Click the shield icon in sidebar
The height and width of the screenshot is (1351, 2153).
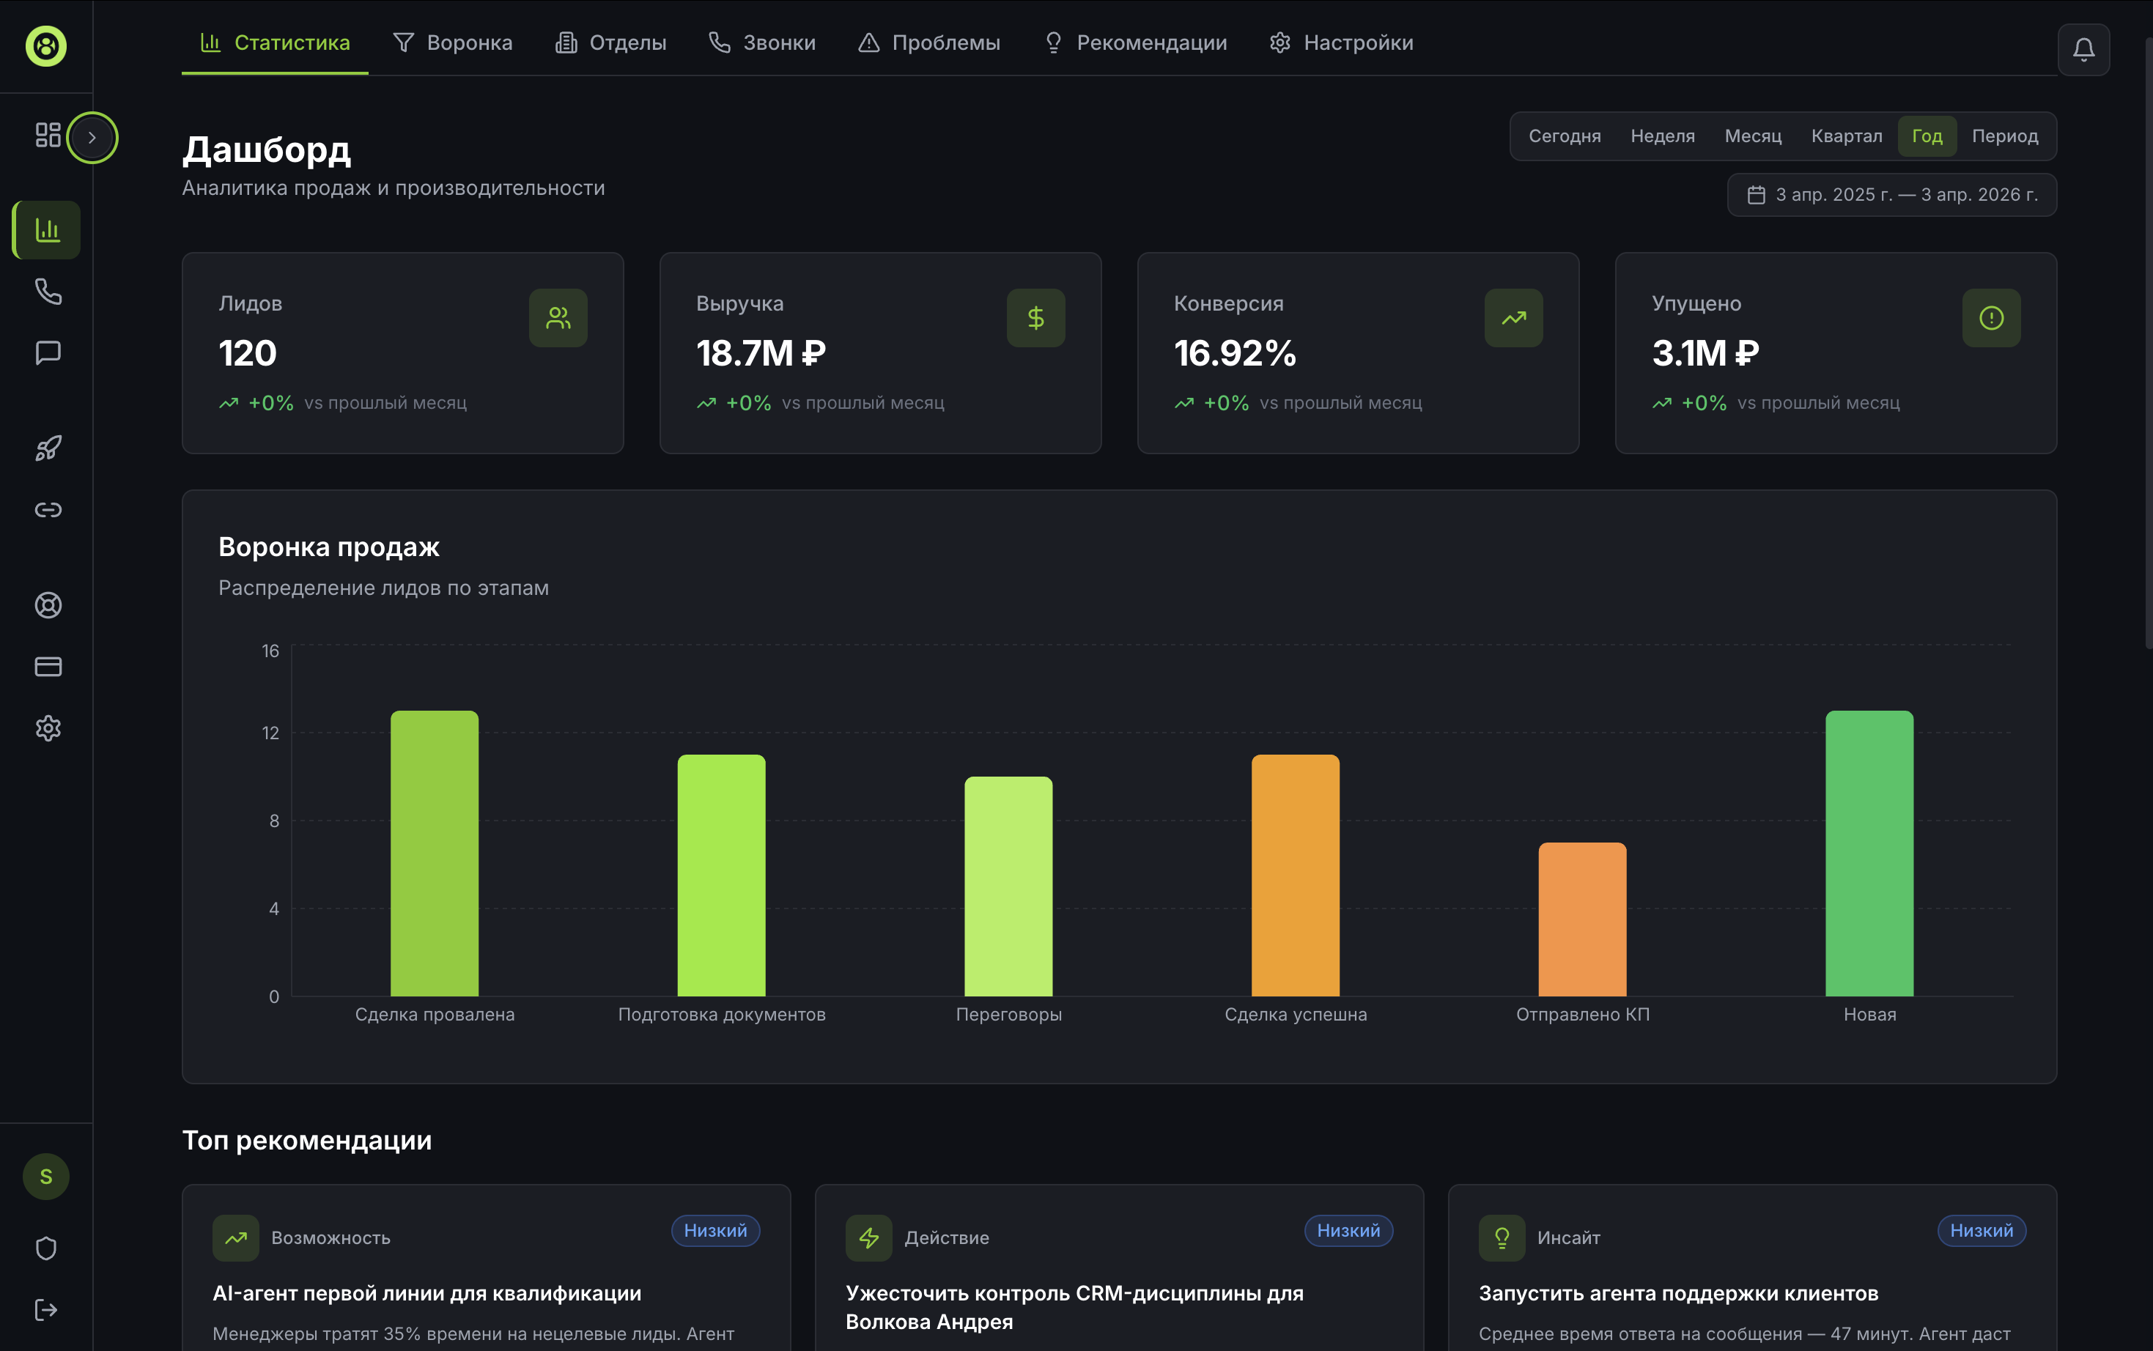click(45, 1248)
